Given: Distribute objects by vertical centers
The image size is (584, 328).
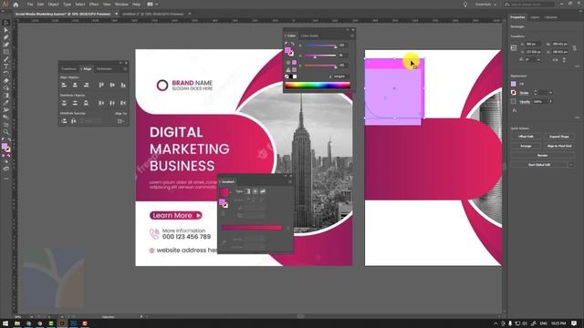Looking at the screenshot, I should click(x=75, y=103).
